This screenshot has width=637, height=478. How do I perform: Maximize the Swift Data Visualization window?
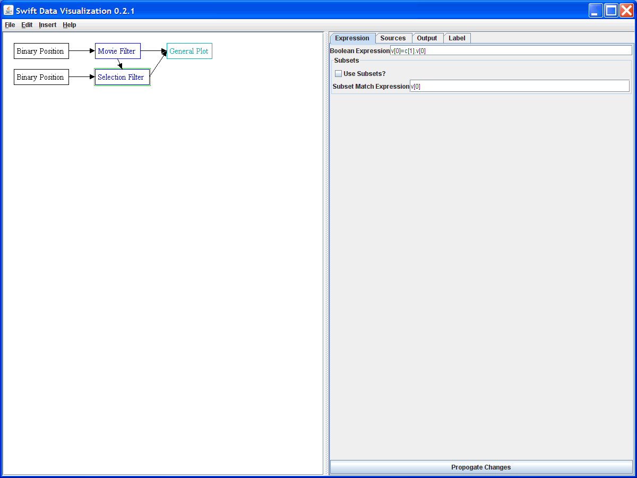pos(611,11)
